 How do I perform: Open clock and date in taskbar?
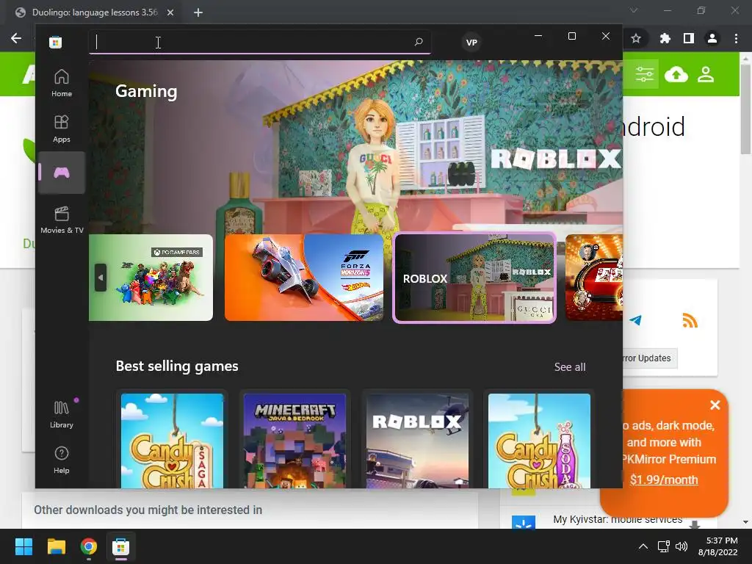718,546
